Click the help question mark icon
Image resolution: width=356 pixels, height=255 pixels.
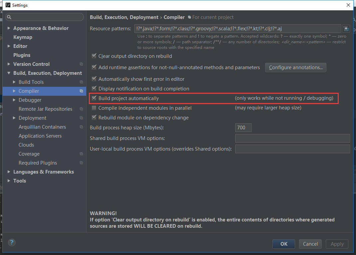coord(12,242)
